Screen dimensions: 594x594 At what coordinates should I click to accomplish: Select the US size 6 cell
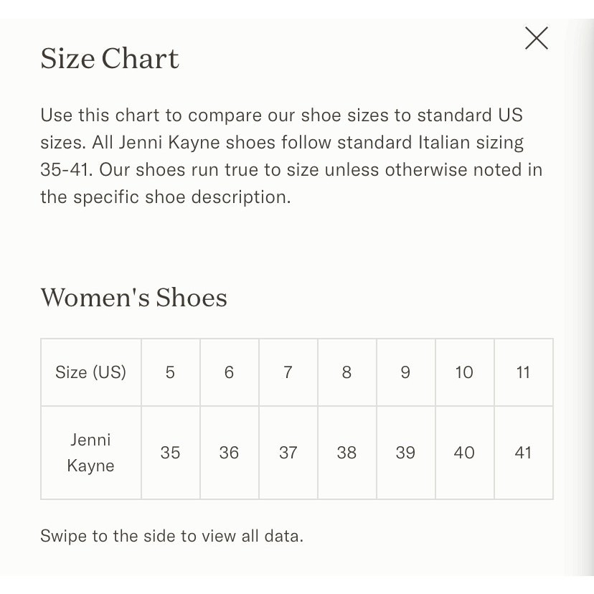tap(229, 372)
